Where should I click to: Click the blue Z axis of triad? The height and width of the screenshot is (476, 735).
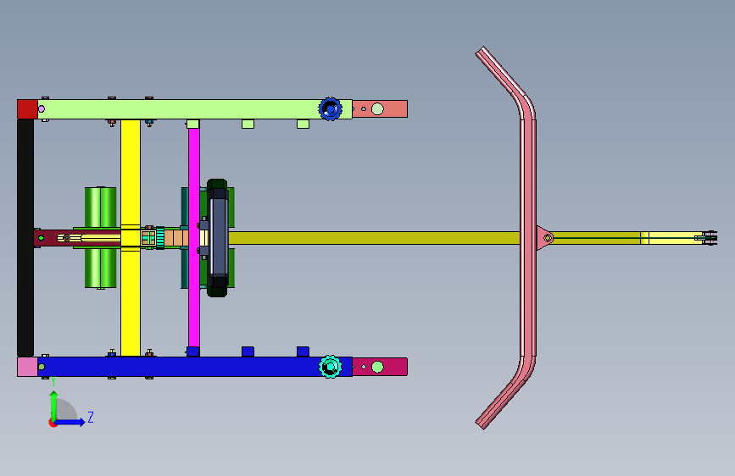70,422
